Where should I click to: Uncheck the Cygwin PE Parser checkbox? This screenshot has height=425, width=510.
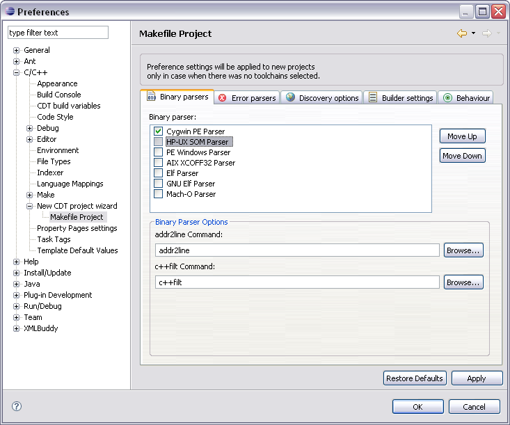[x=158, y=131]
